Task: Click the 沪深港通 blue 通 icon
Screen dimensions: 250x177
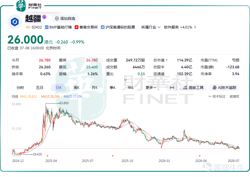Action: pyautogui.click(x=102, y=27)
